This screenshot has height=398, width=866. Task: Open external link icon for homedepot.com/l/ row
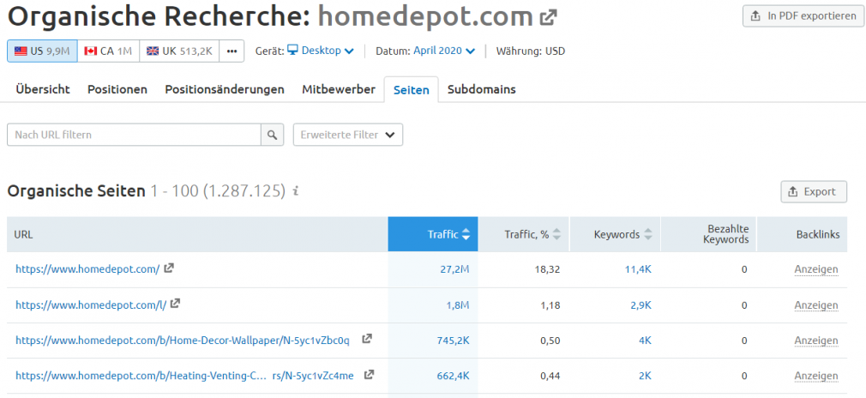175,304
